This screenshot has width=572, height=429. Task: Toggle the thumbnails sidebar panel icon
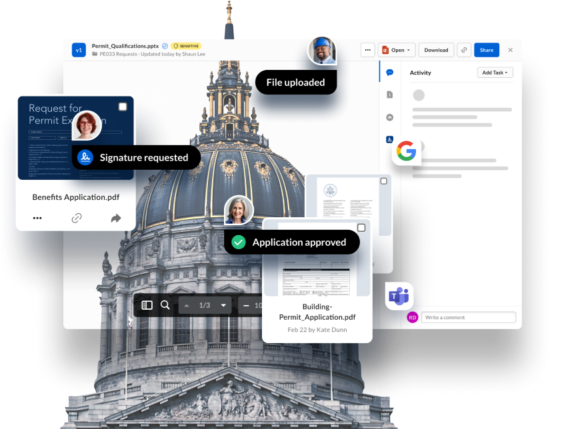tap(147, 305)
